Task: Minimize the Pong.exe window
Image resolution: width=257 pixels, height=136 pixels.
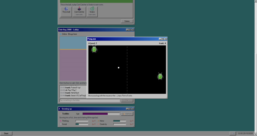Action: 160,39
